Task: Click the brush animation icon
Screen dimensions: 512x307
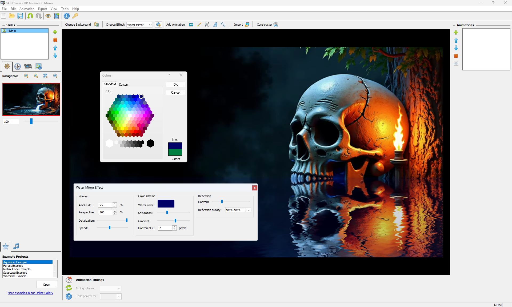Action: [x=199, y=25]
